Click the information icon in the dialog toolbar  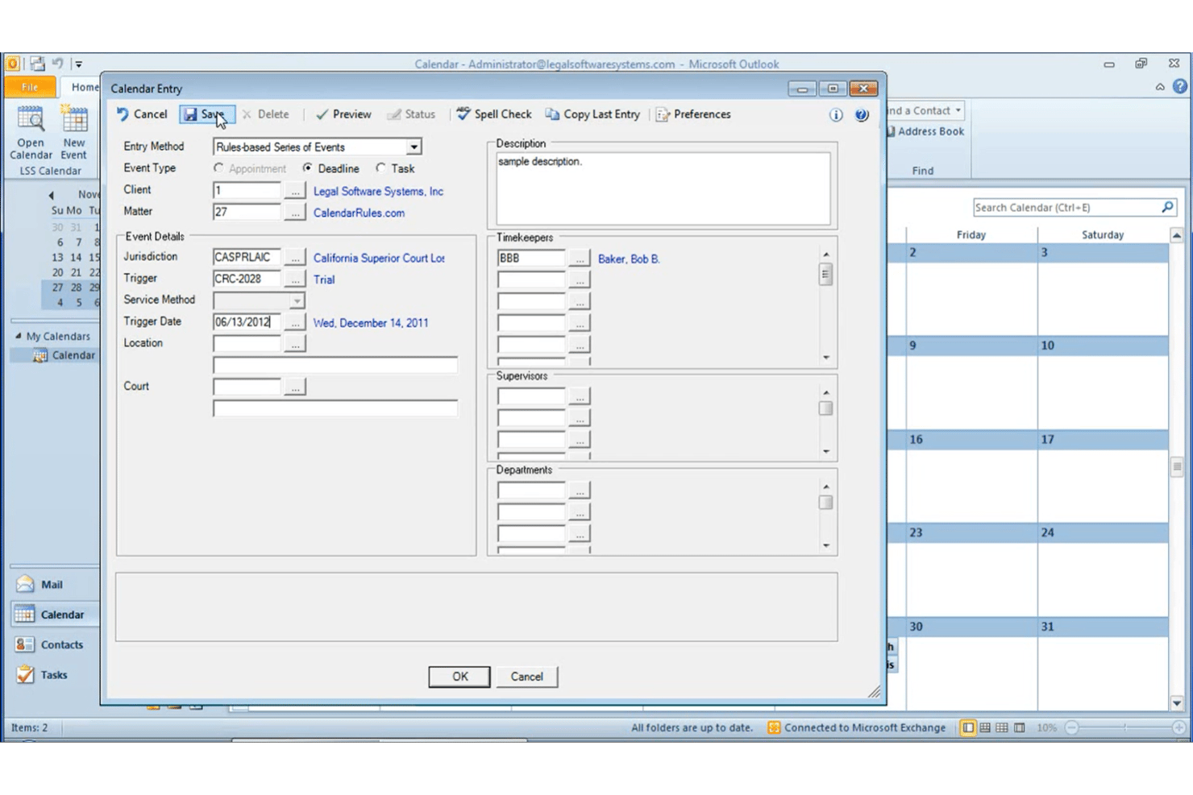(836, 115)
